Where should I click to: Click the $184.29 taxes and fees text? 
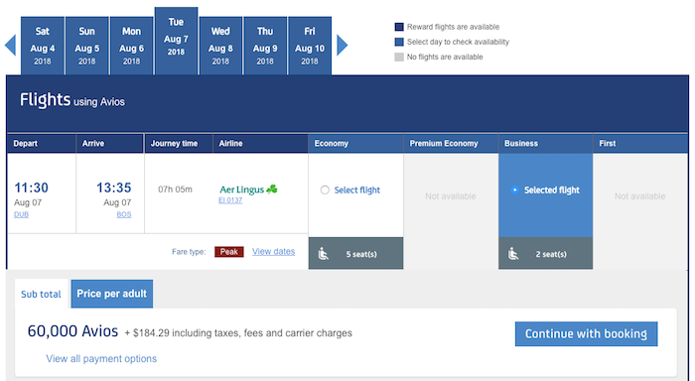pyautogui.click(x=238, y=333)
